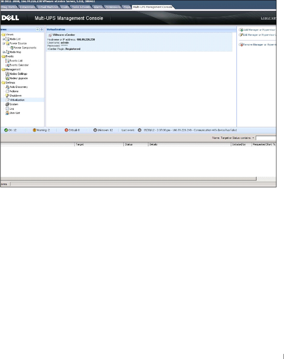The width and height of the screenshot is (284, 359).
Task: Click the VMware vCenter entry icon
Action: (50, 35)
